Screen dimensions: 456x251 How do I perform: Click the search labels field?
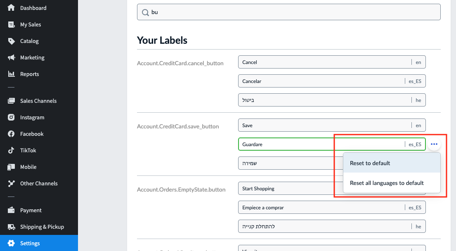tap(289, 12)
